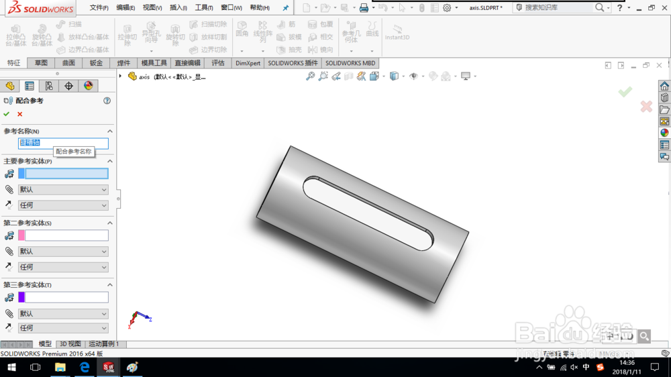
Task: Open the 视图 menu
Action: [152, 7]
